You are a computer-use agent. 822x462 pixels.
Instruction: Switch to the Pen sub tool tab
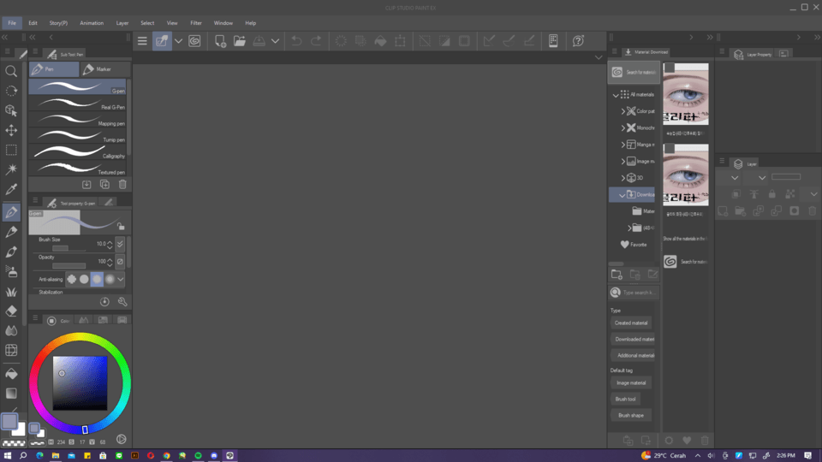(54, 69)
